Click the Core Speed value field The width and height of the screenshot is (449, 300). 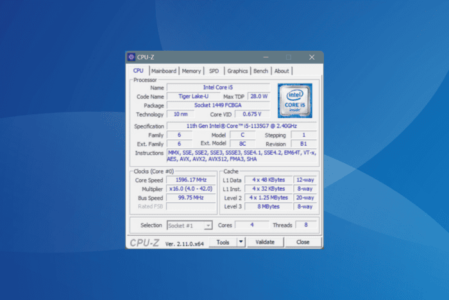191,181
